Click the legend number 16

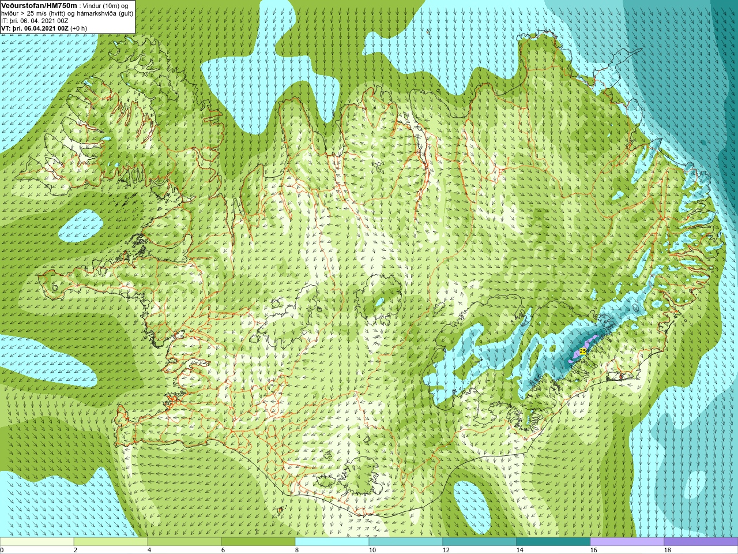[x=593, y=550]
